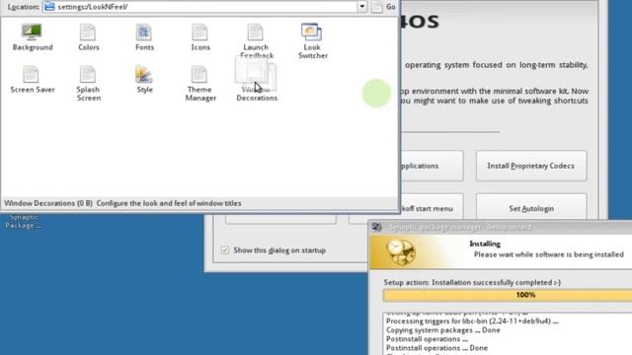Open the Look Switcher icon
The image size is (632, 355).
tap(312, 41)
